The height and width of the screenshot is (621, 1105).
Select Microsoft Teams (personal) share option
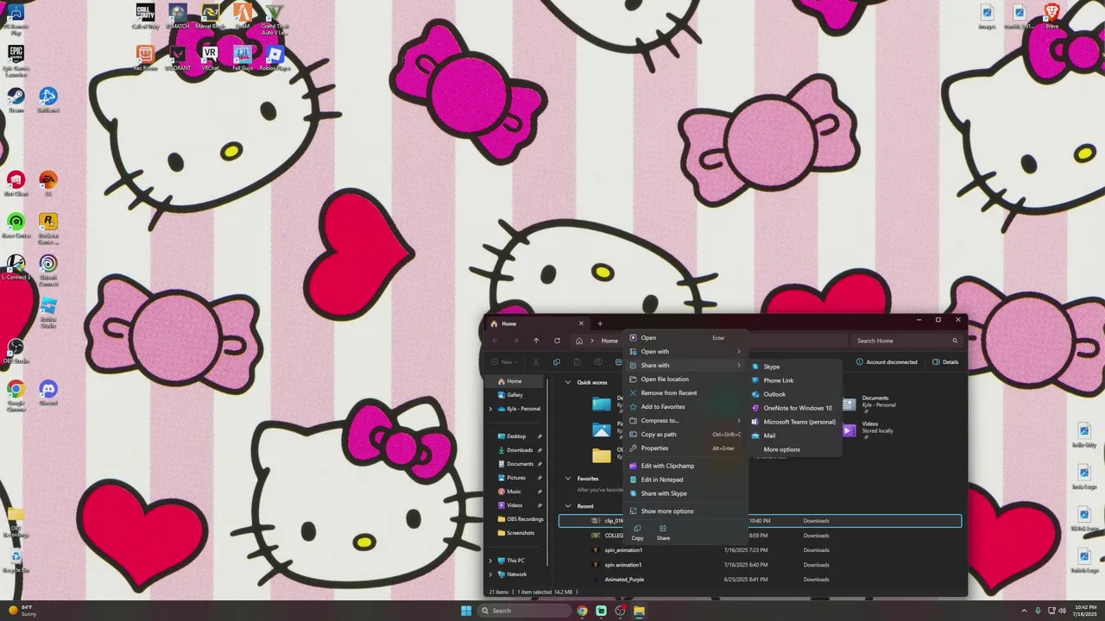point(794,422)
